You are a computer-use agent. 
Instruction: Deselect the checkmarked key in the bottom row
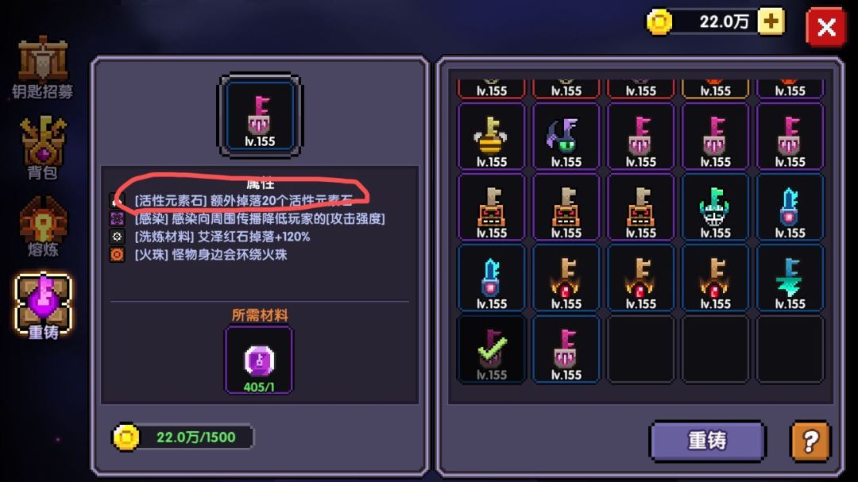(492, 349)
